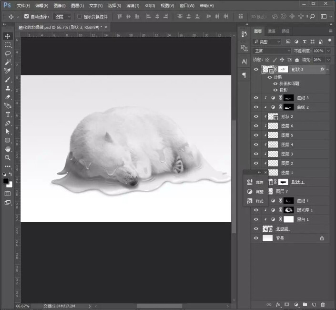This screenshot has height=310, width=336.
Task: Enable the 显示变换控件 checkbox
Action: (x=80, y=16)
